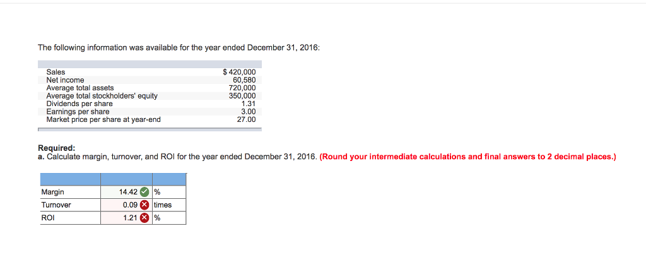Select the Turnover answer field showing 0.09
The height and width of the screenshot is (262, 646).
(x=126, y=205)
